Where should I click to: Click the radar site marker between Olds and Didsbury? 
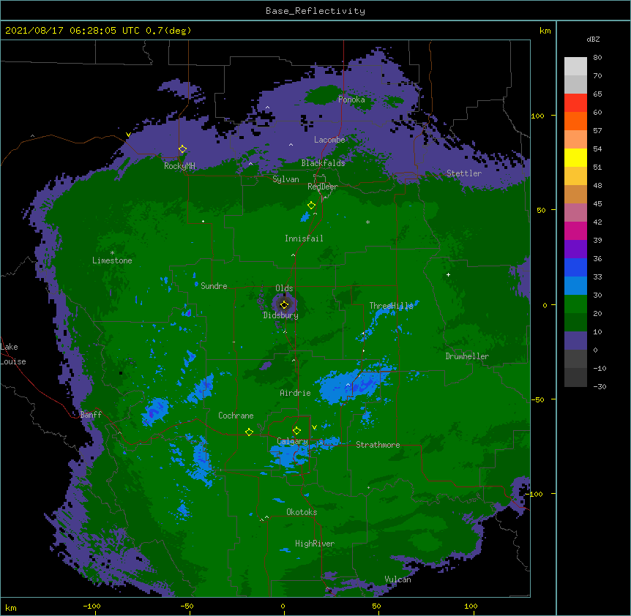284,305
